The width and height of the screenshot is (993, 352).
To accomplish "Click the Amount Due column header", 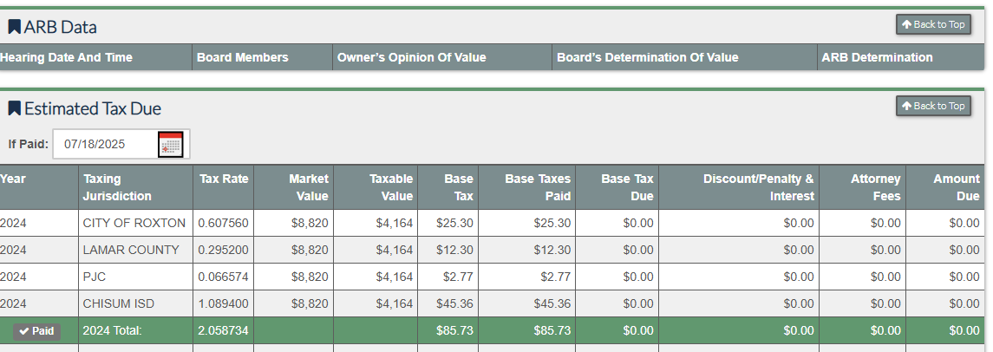I will [956, 187].
